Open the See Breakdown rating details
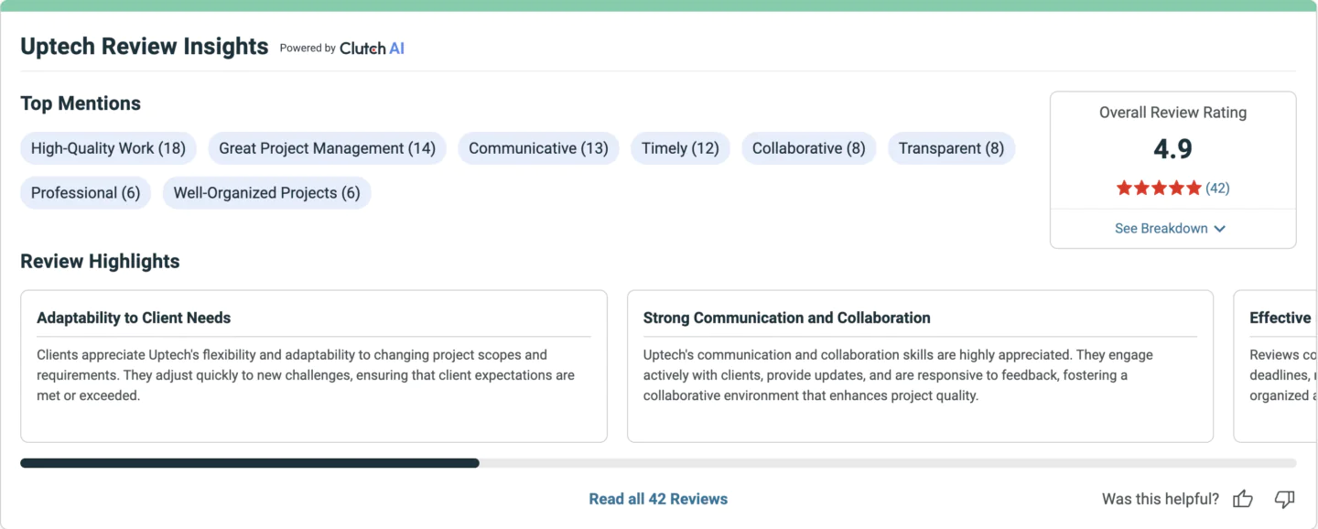Screen dimensions: 1318x529 [1170, 229]
